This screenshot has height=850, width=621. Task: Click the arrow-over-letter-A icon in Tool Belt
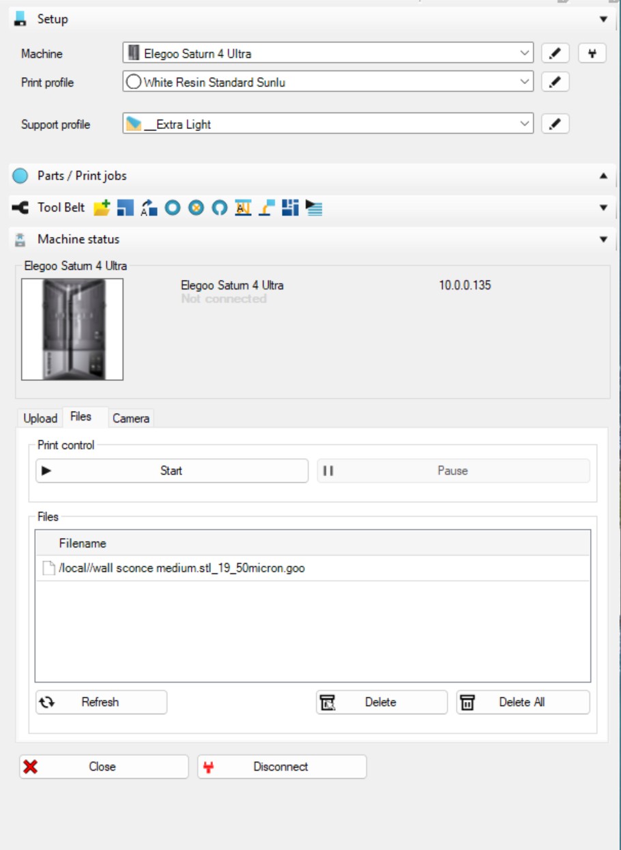point(149,208)
